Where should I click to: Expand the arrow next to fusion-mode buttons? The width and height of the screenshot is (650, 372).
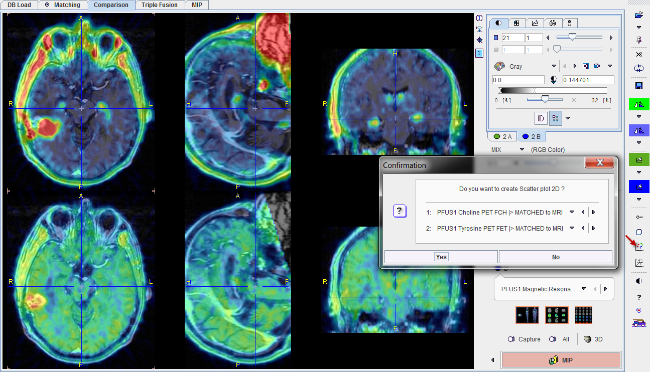tap(568, 118)
